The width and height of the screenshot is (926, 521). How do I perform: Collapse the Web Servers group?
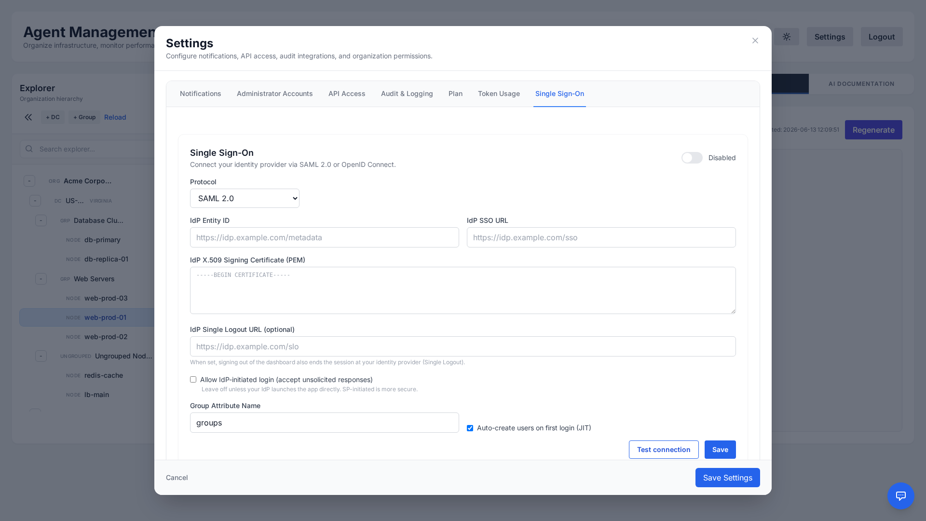pyautogui.click(x=41, y=279)
